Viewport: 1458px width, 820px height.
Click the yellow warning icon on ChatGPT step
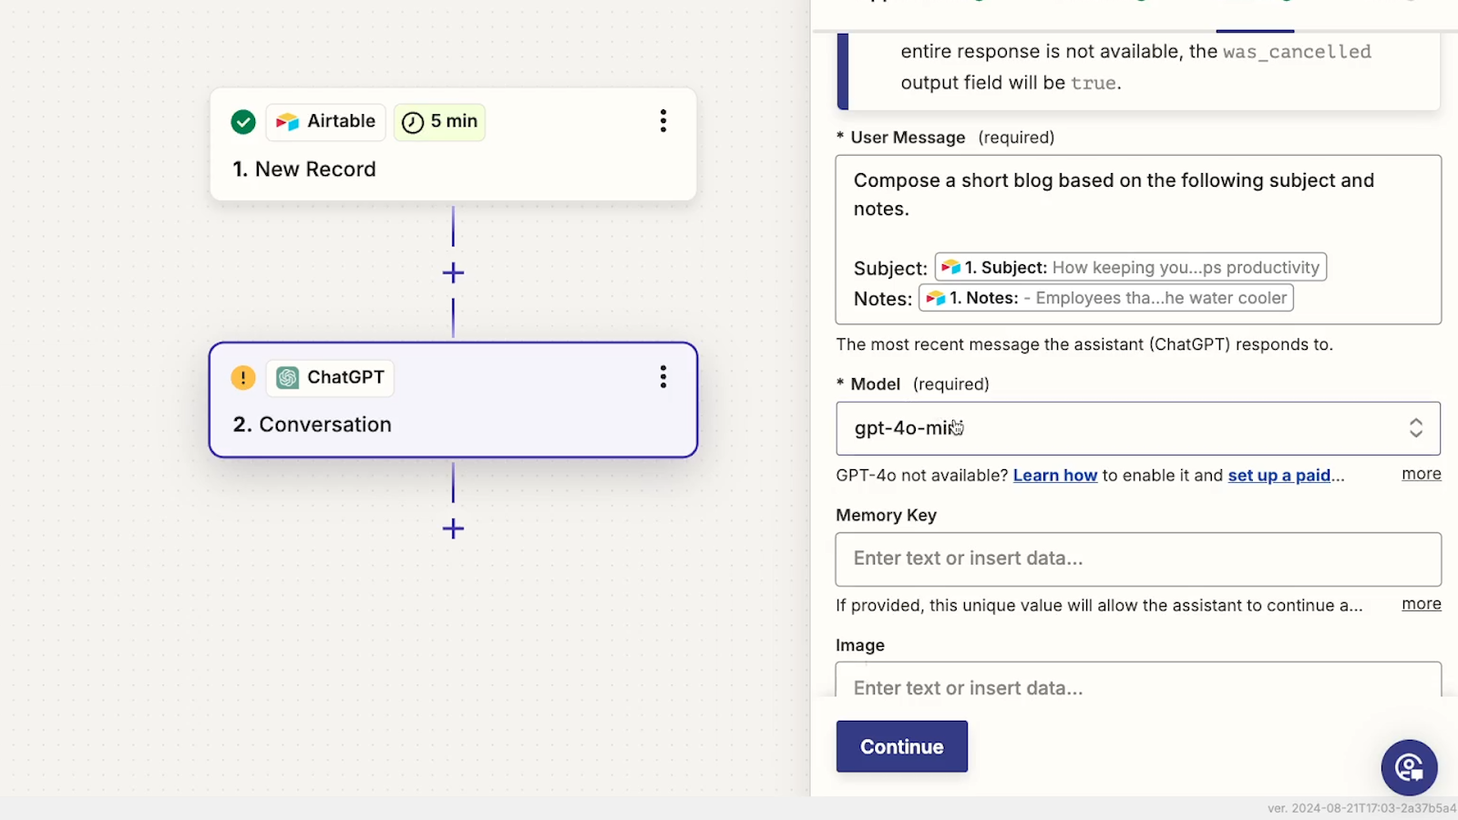pos(243,377)
